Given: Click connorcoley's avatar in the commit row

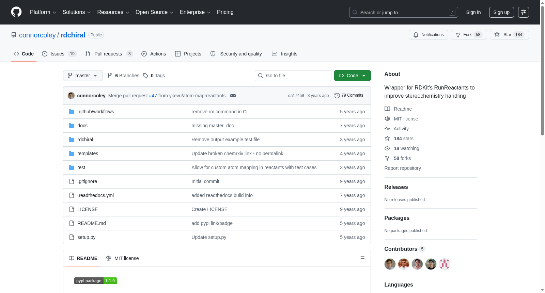Looking at the screenshot, I should tap(71, 96).
